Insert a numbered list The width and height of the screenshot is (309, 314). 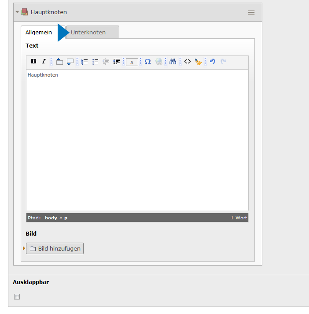85,62
